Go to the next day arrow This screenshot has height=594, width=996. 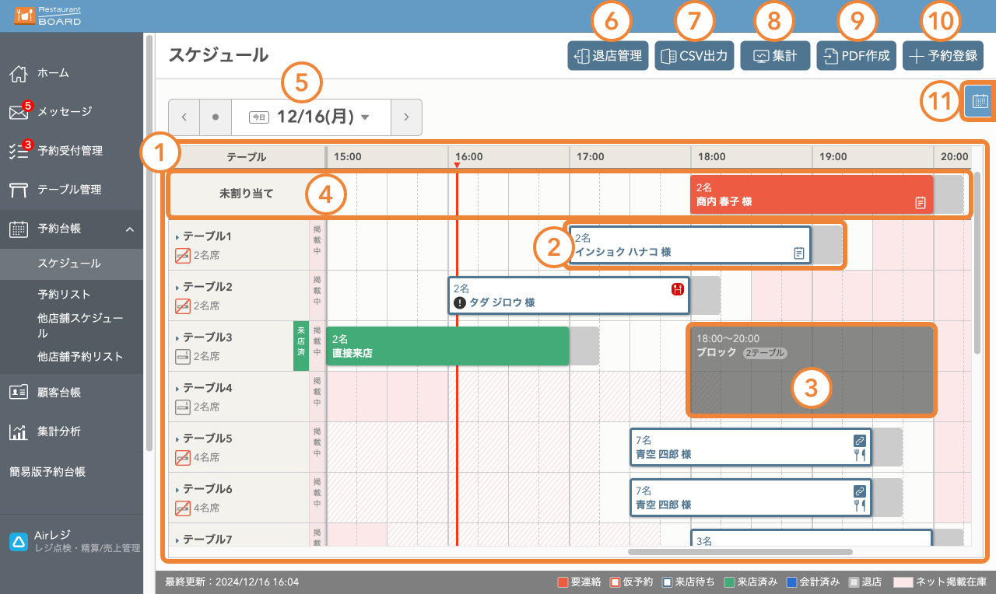click(406, 117)
